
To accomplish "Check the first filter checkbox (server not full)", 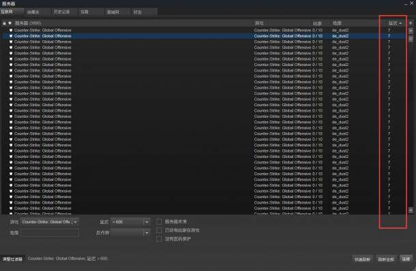I will point(159,221).
